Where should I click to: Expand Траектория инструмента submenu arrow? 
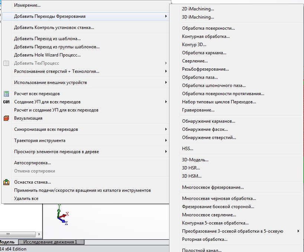click(x=166, y=140)
